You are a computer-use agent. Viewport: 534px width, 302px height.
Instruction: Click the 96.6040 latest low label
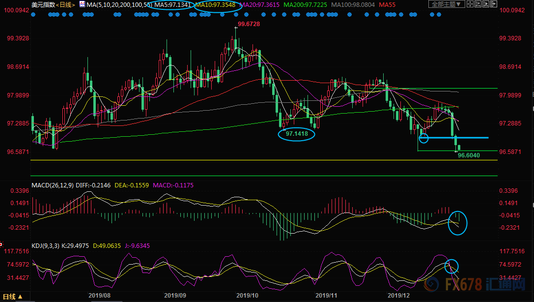click(x=469, y=155)
